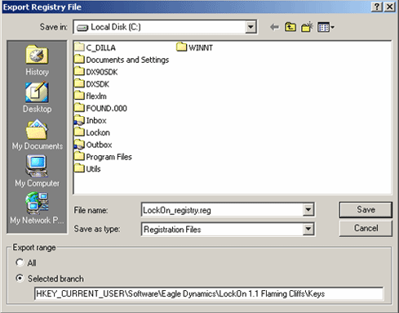Viewport: 399px width, 313px height.
Task: Select the Program Files folder icon
Action: click(79, 156)
